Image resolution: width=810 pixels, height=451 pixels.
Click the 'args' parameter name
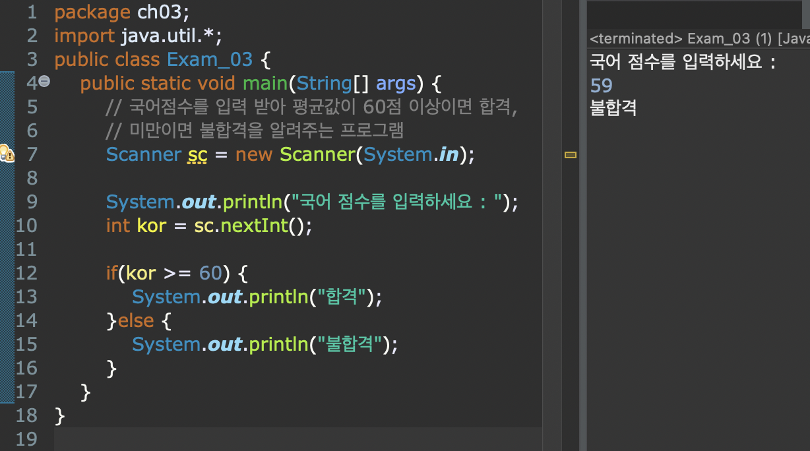[396, 83]
